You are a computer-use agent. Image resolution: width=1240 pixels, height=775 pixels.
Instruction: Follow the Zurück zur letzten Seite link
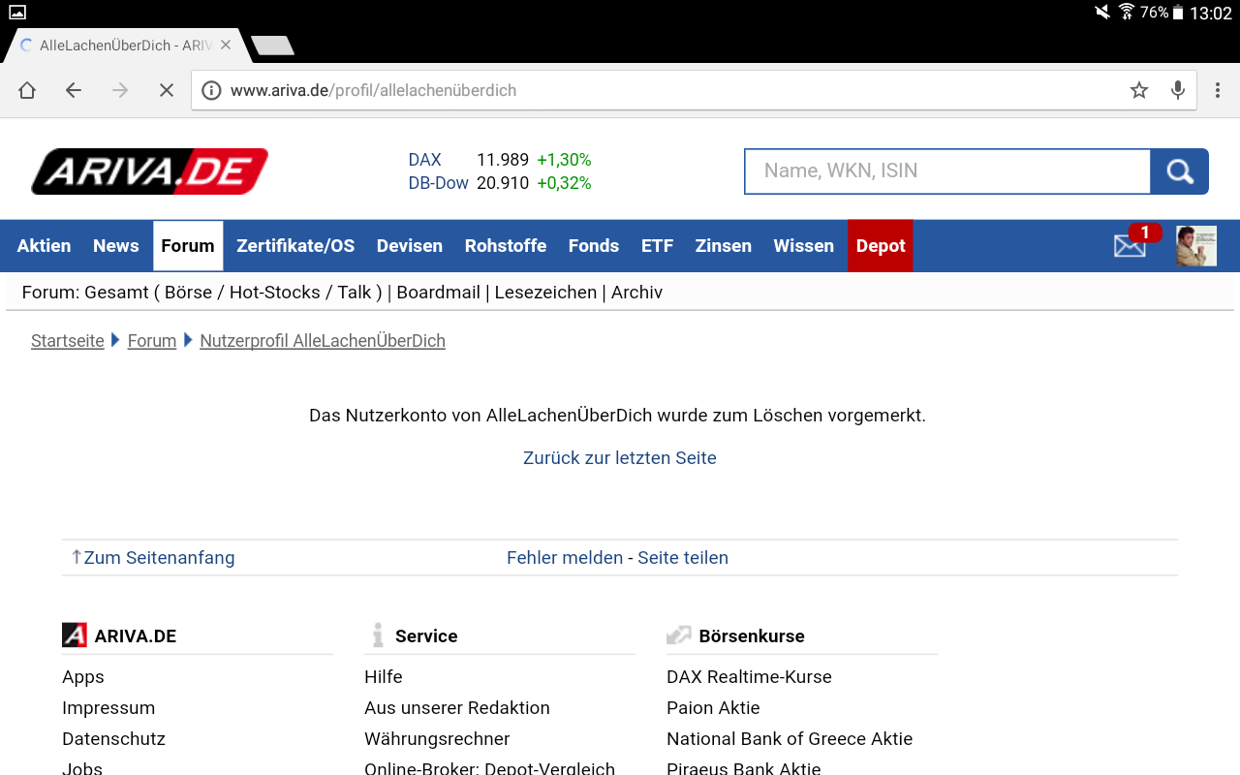coord(619,457)
